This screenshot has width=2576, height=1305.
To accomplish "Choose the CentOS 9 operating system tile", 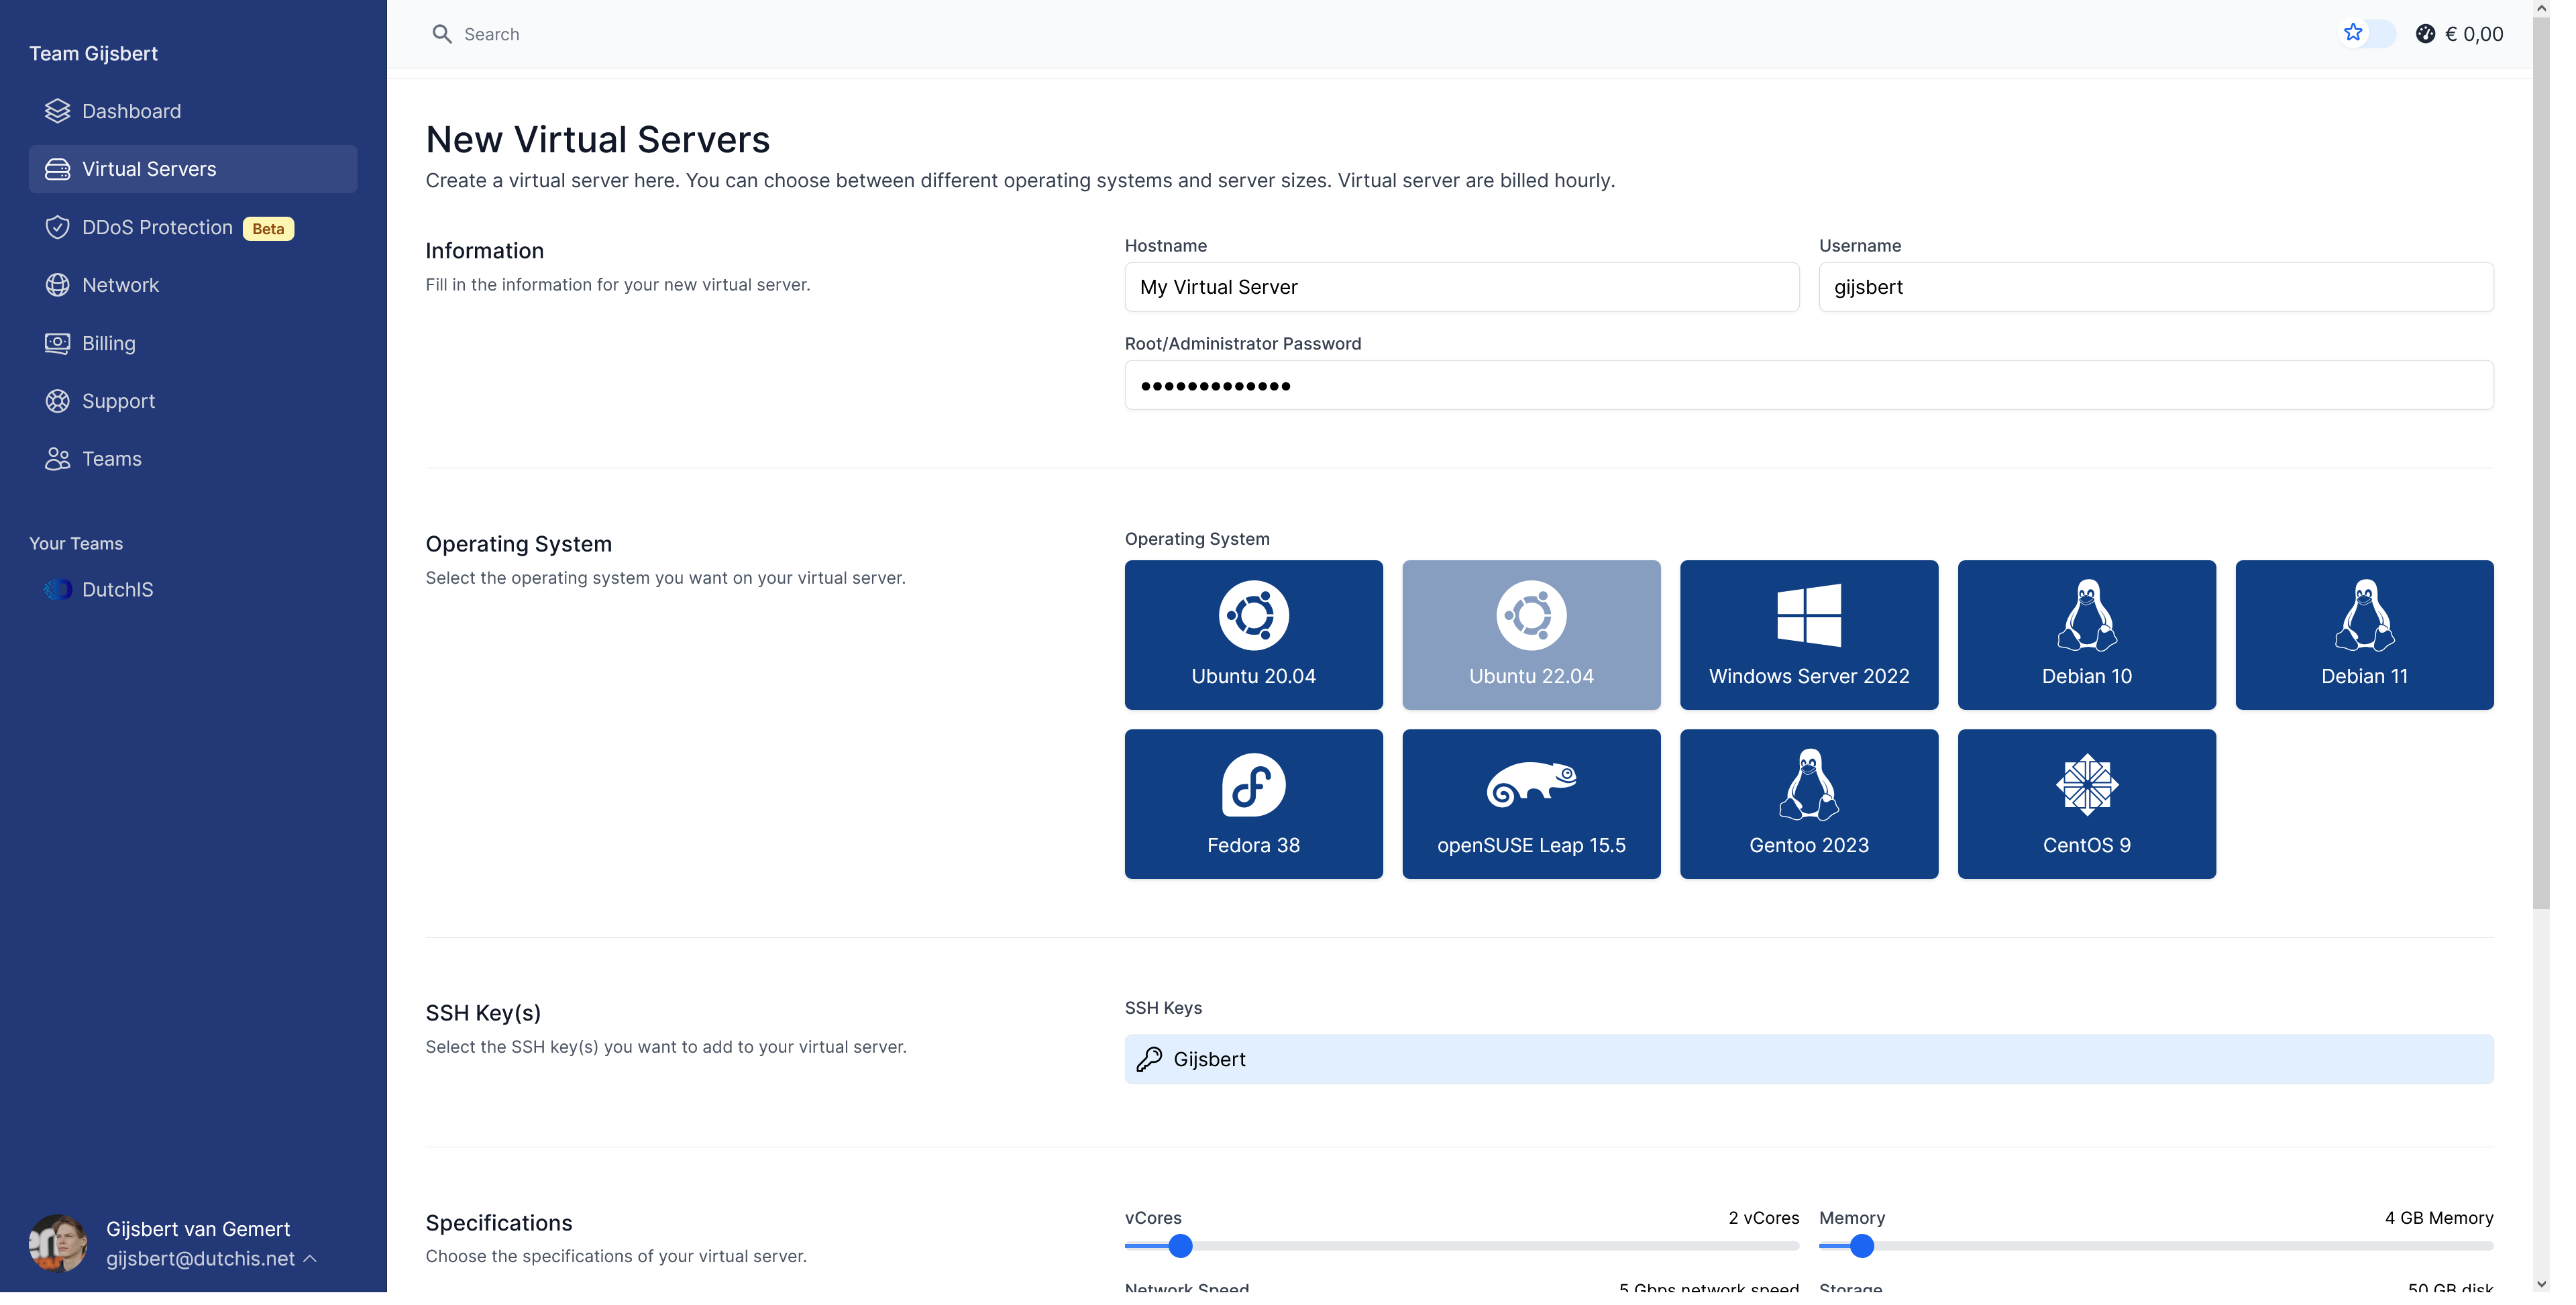I will point(2108,812).
